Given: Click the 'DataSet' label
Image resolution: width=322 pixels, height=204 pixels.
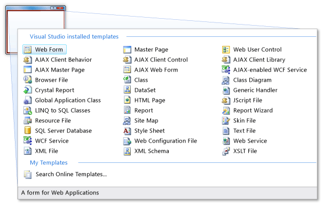Looking at the screenshot, I should (145, 90).
